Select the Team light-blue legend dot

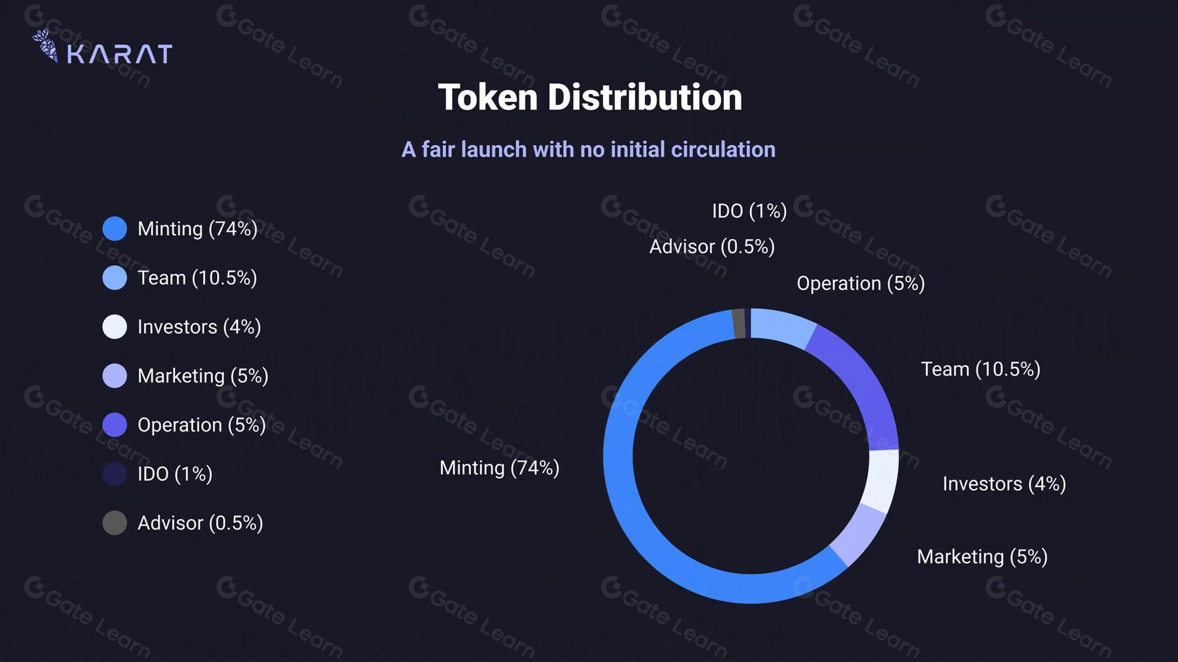pos(115,278)
